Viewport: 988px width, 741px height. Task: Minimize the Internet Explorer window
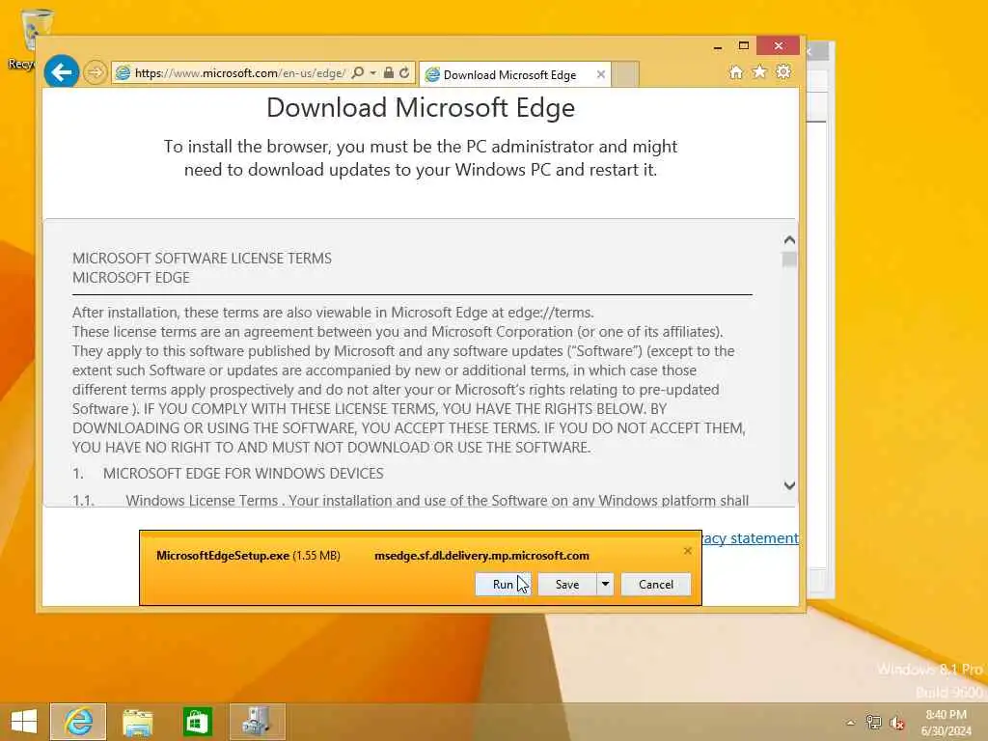718,46
